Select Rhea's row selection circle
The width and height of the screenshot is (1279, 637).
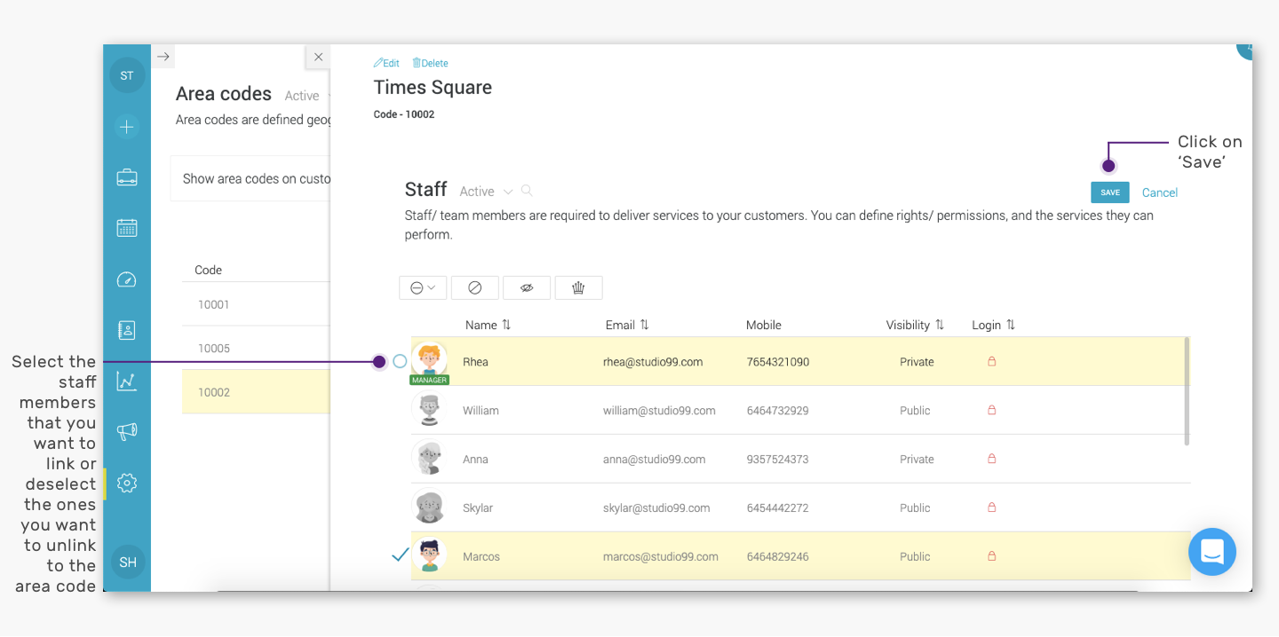pyautogui.click(x=400, y=361)
